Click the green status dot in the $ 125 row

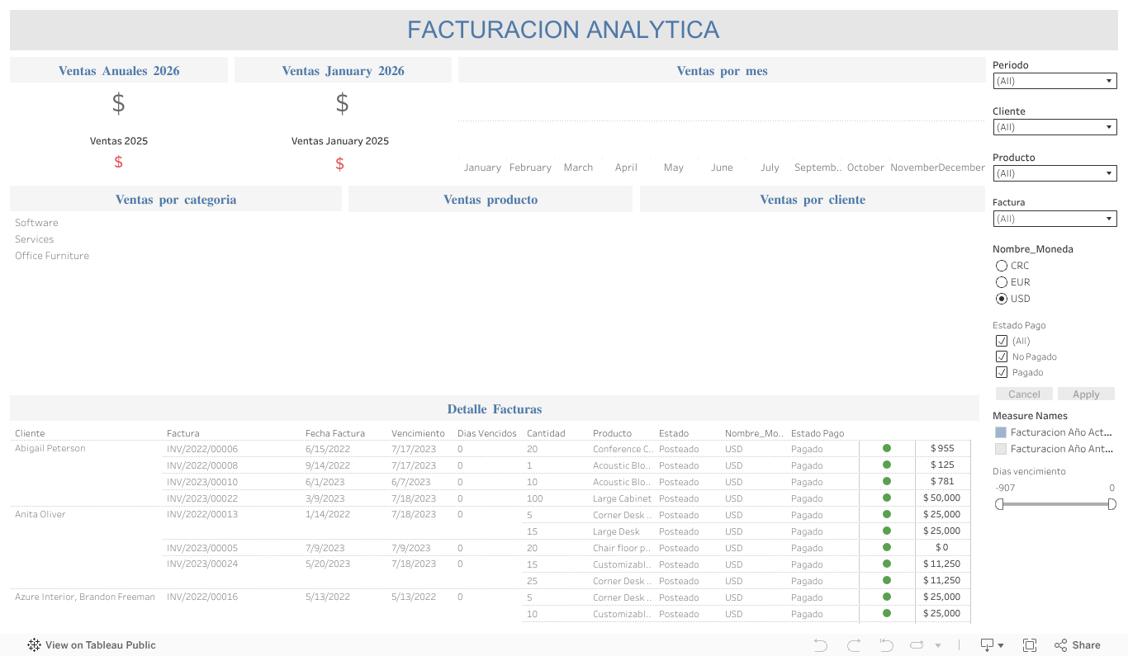coord(887,465)
